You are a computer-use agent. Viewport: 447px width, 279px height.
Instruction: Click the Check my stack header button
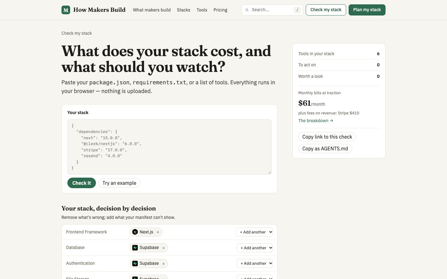click(x=326, y=10)
